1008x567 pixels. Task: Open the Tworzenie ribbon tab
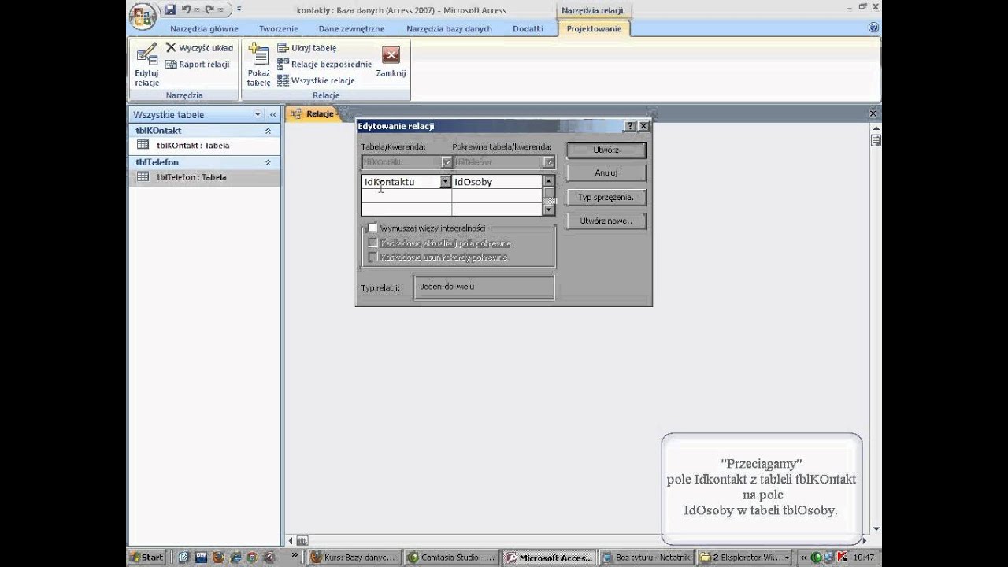point(279,29)
